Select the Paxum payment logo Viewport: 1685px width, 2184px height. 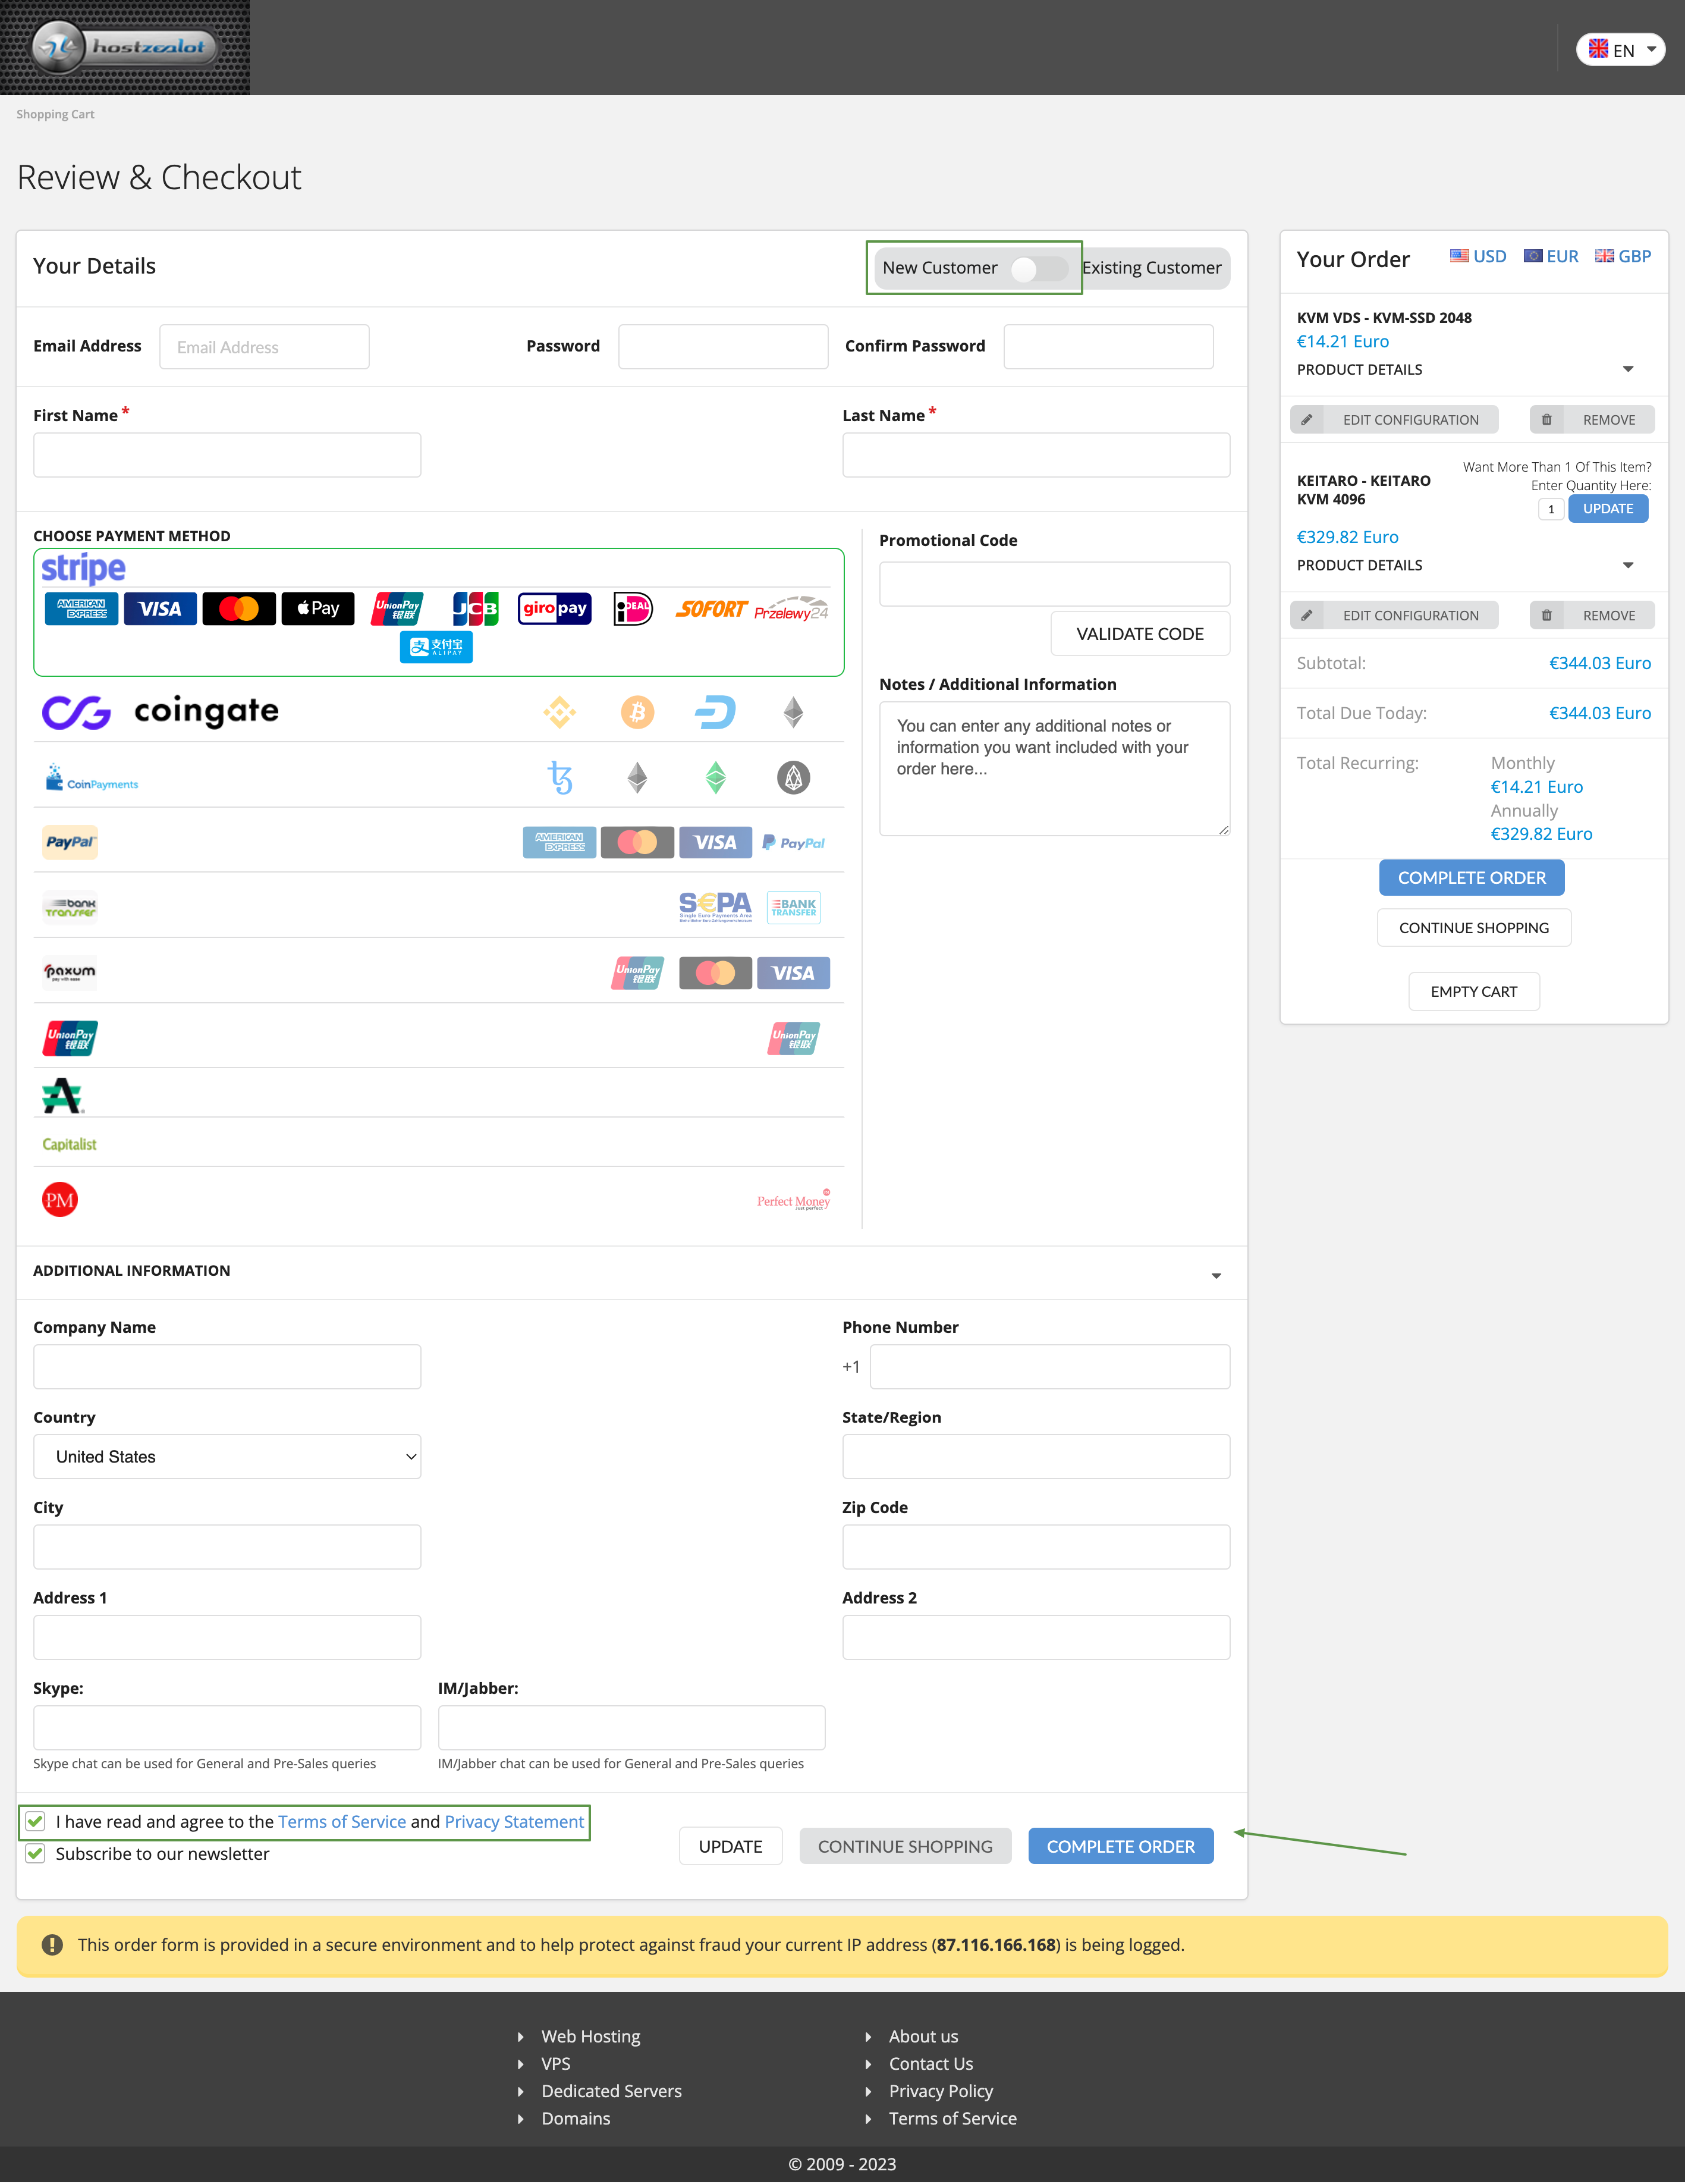click(70, 972)
